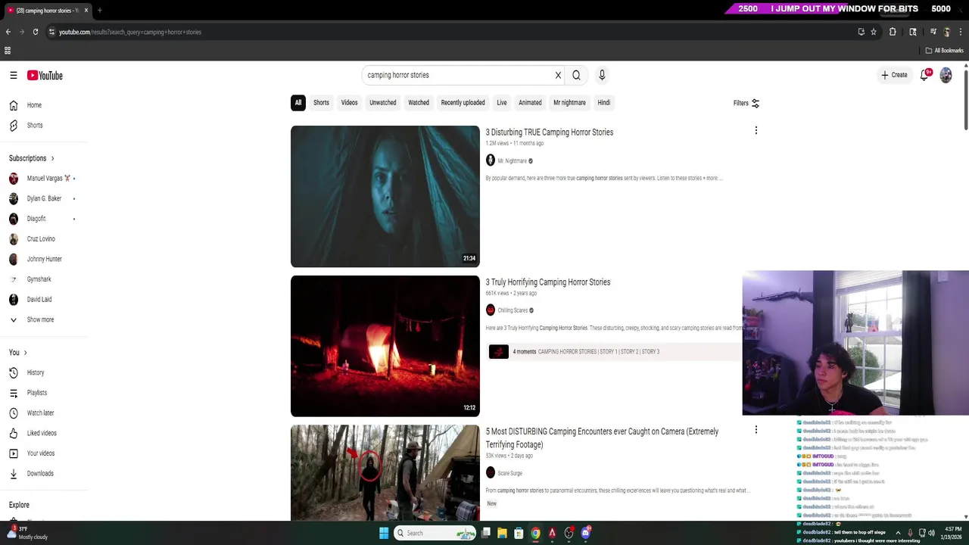Go back in the browser

coord(8,32)
